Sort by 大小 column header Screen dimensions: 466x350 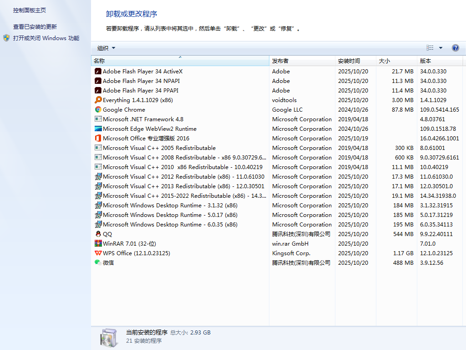click(384, 61)
